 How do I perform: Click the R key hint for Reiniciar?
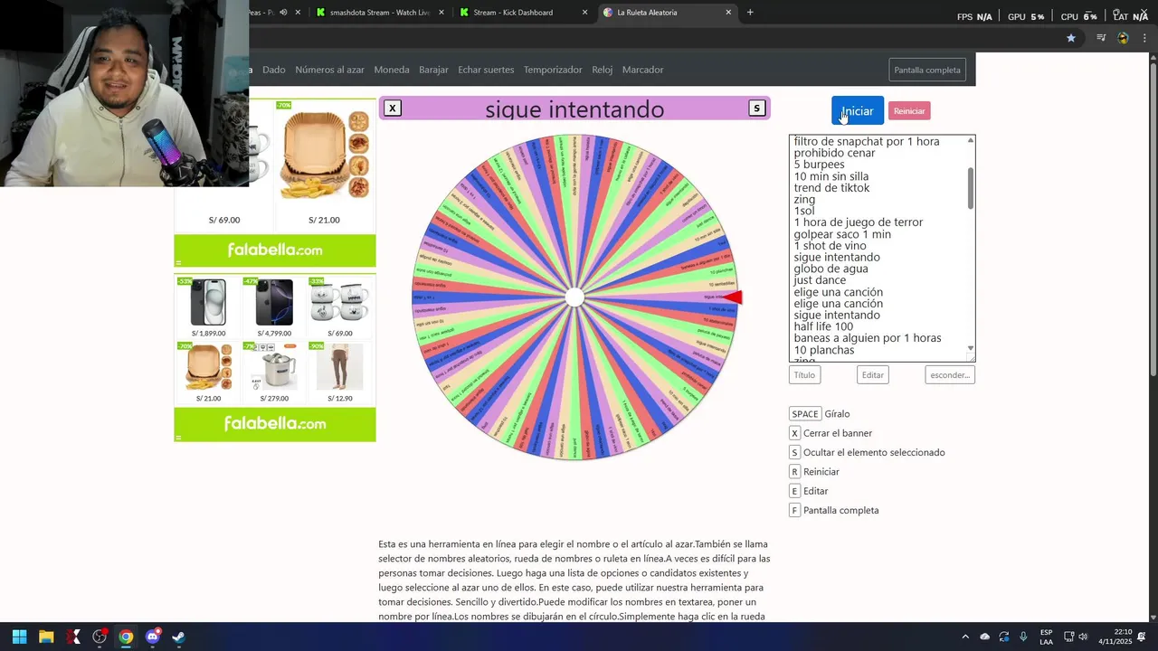pyautogui.click(x=795, y=472)
